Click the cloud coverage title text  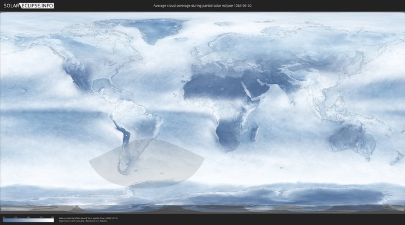pos(202,6)
